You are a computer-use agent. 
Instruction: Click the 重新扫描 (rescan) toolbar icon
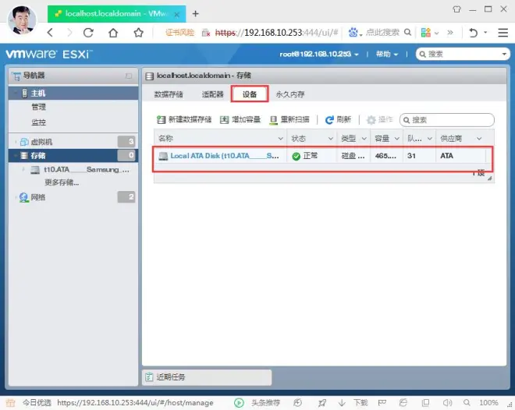click(x=274, y=120)
